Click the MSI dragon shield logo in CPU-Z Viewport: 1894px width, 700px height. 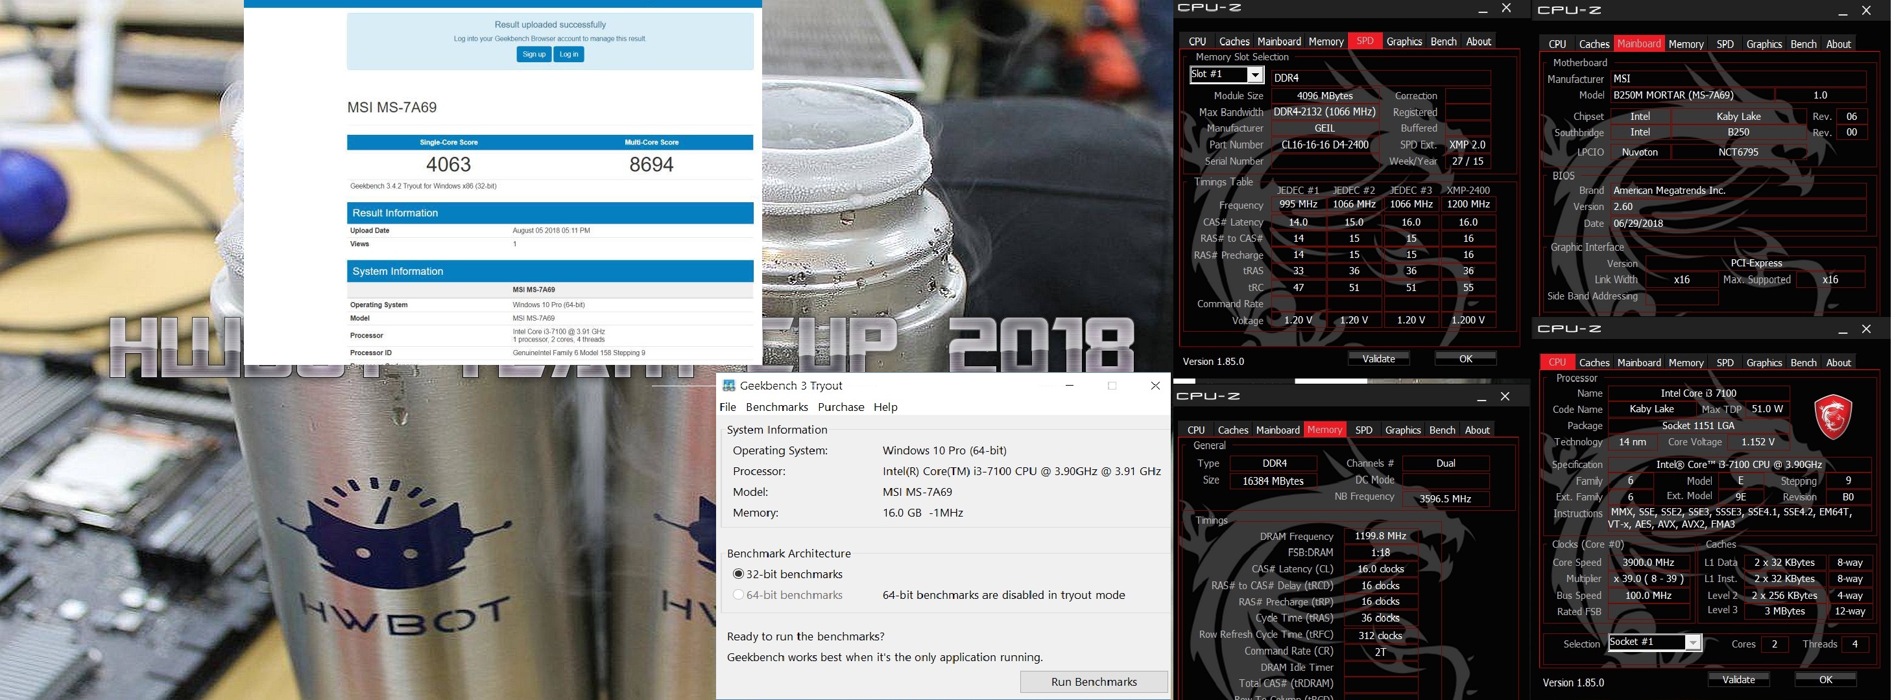click(1832, 417)
